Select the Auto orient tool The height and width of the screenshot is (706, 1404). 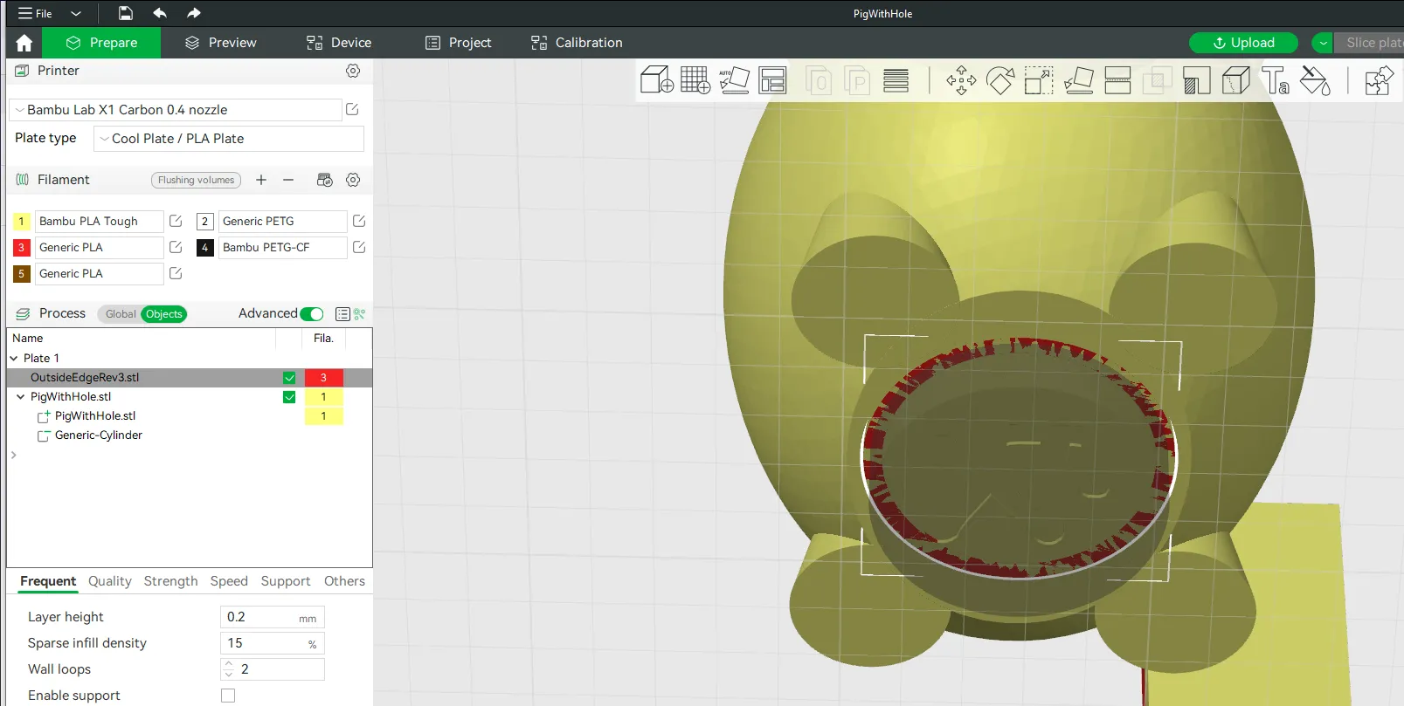734,80
